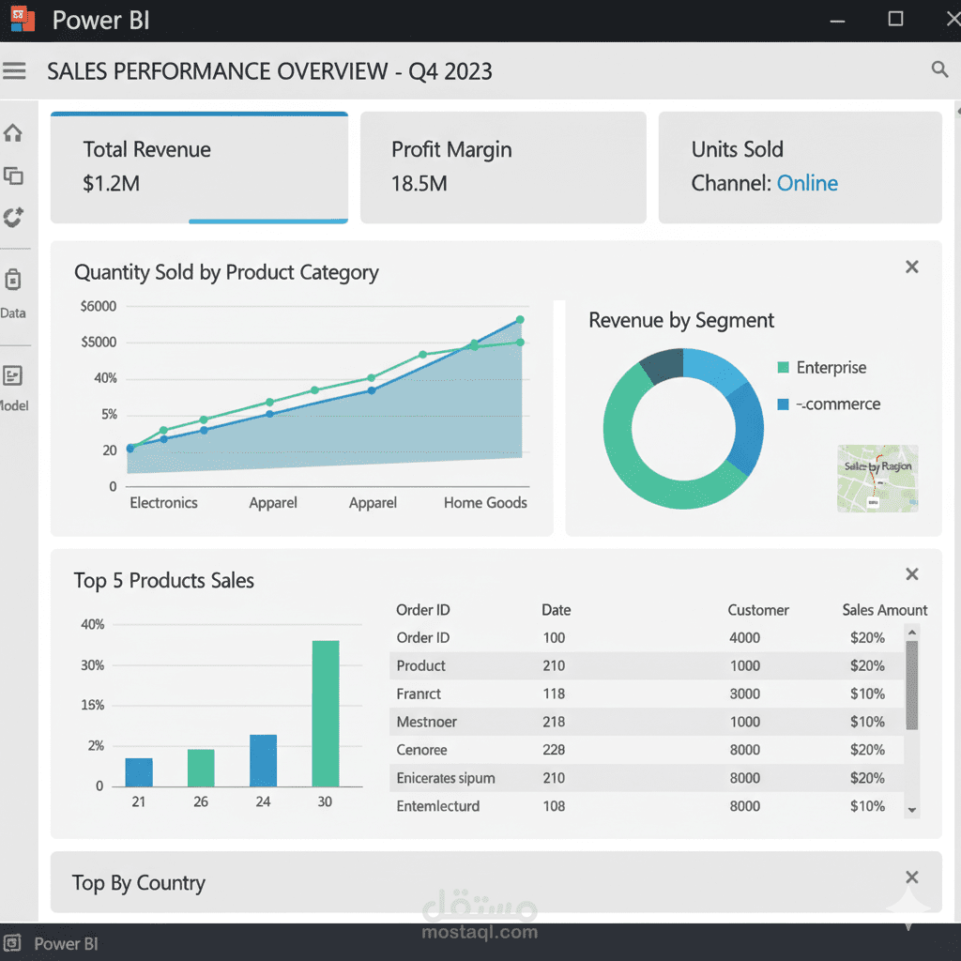Screen dimensions: 961x961
Task: Close the Top 5 Products Sales panel
Action: click(911, 574)
